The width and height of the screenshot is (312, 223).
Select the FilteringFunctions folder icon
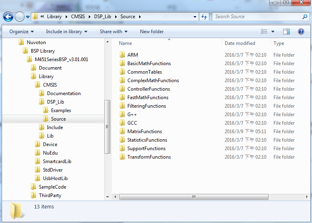tap(122, 106)
